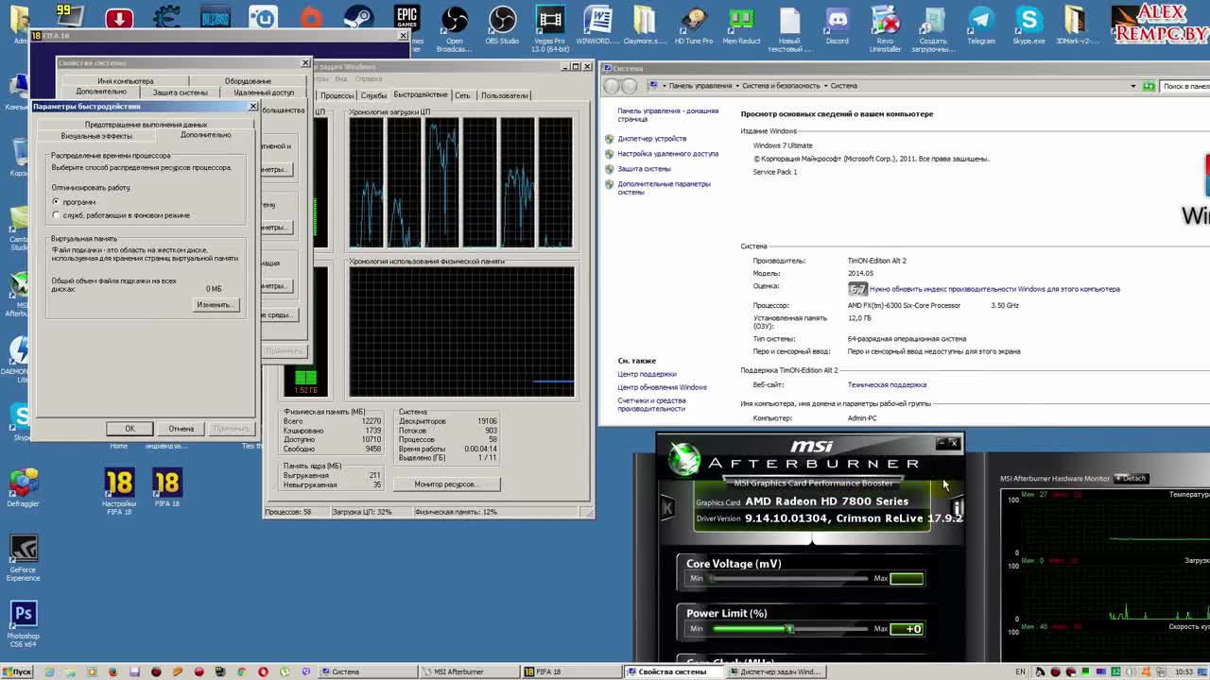Image resolution: width=1210 pixels, height=680 pixels.
Task: Open the Users tab in Task Manager
Action: [504, 95]
